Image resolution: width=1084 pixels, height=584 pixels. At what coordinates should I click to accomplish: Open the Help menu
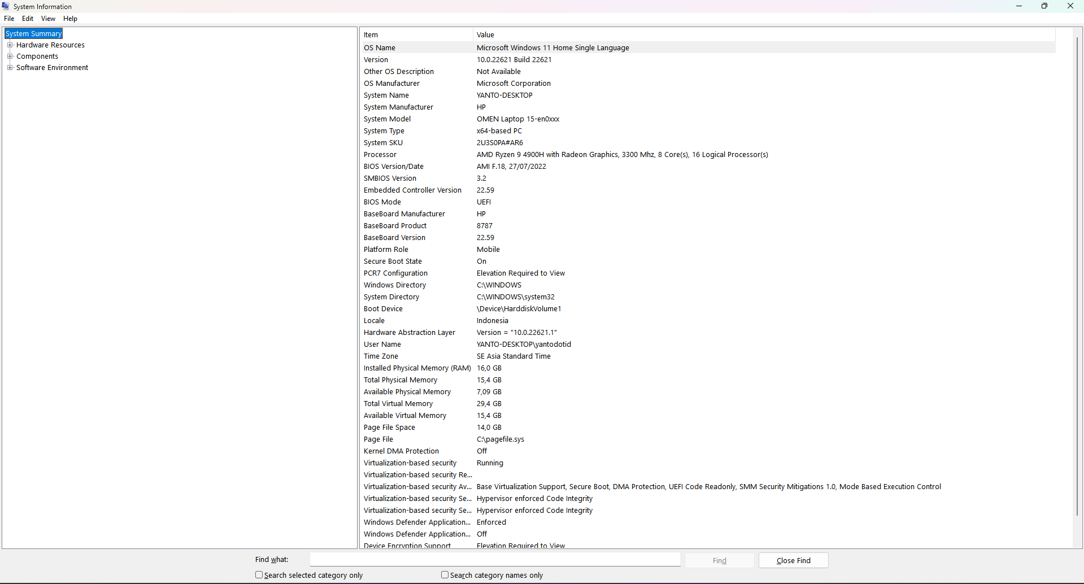tap(70, 19)
